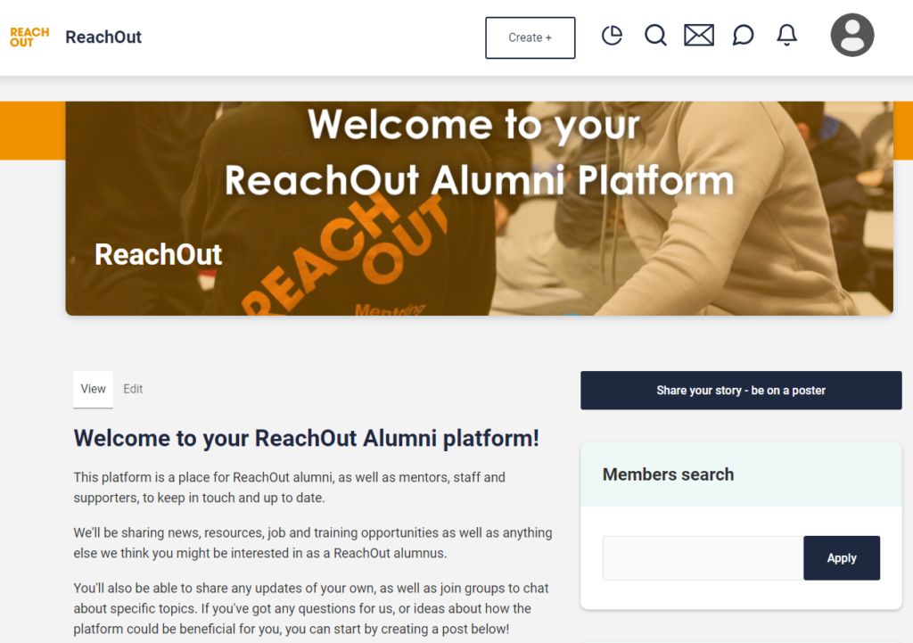The height and width of the screenshot is (643, 913).
Task: Open the pie chart dashboard icon
Action: [612, 36]
